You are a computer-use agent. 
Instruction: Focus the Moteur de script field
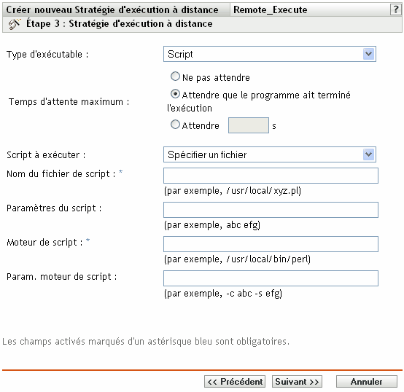271,244
